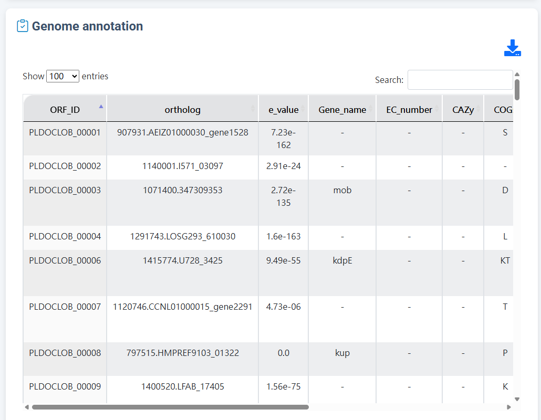The height and width of the screenshot is (420, 541).
Task: Click the table vertical scrollbar thumb
Action: pos(517,89)
